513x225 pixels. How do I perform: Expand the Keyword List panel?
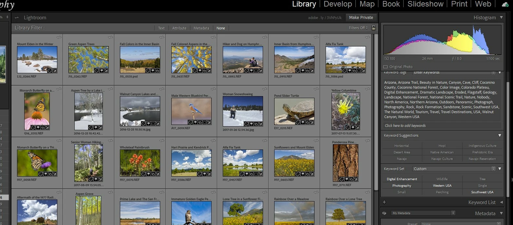click(501, 202)
